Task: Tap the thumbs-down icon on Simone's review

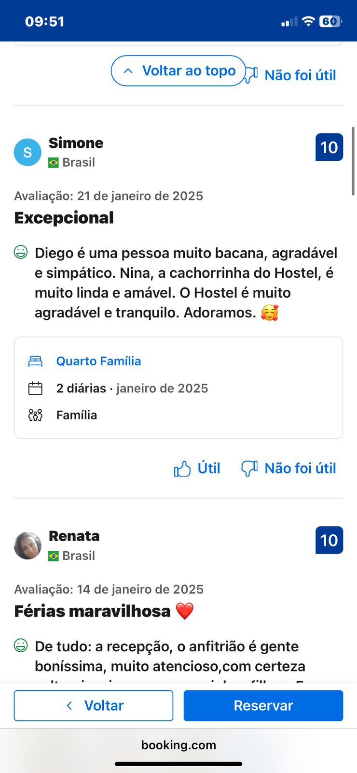Action: pyautogui.click(x=249, y=468)
